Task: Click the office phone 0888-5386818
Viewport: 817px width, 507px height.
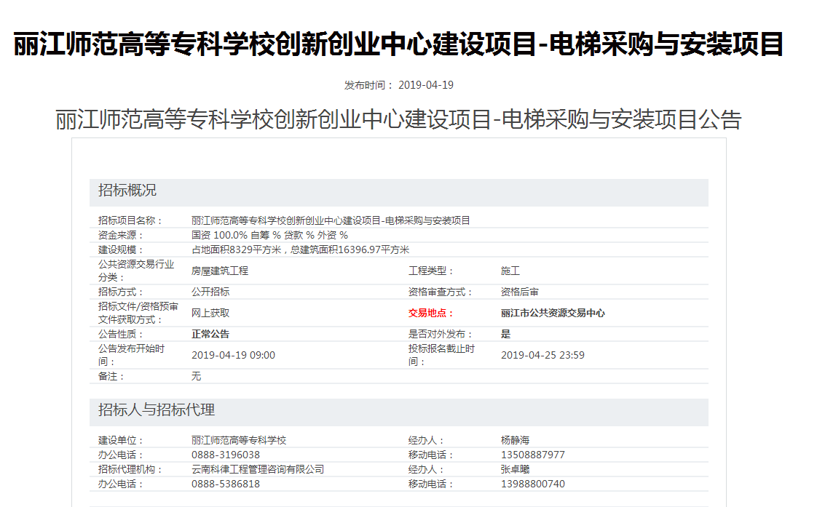Action: [x=226, y=484]
